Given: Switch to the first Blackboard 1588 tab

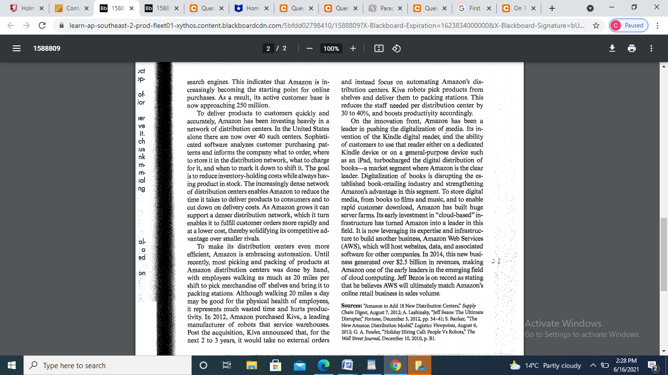Looking at the screenshot, I should pos(120,8).
